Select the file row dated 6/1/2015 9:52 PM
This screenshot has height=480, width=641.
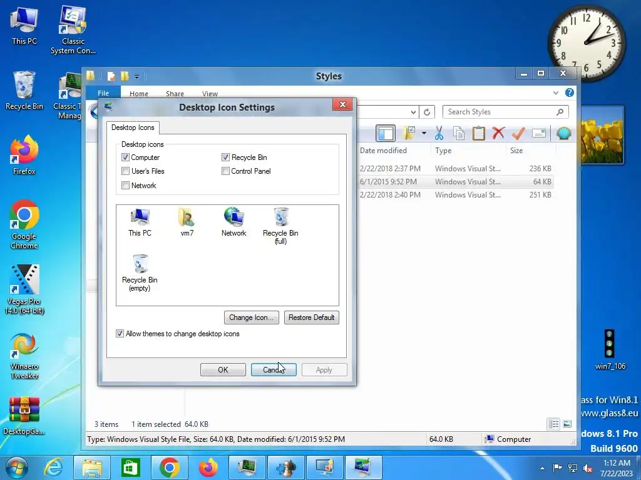click(x=454, y=182)
